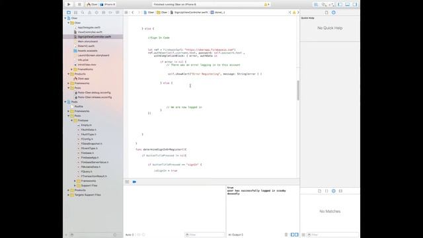Go forward in editor history
The height and width of the screenshot is (238, 423).
click(x=139, y=13)
